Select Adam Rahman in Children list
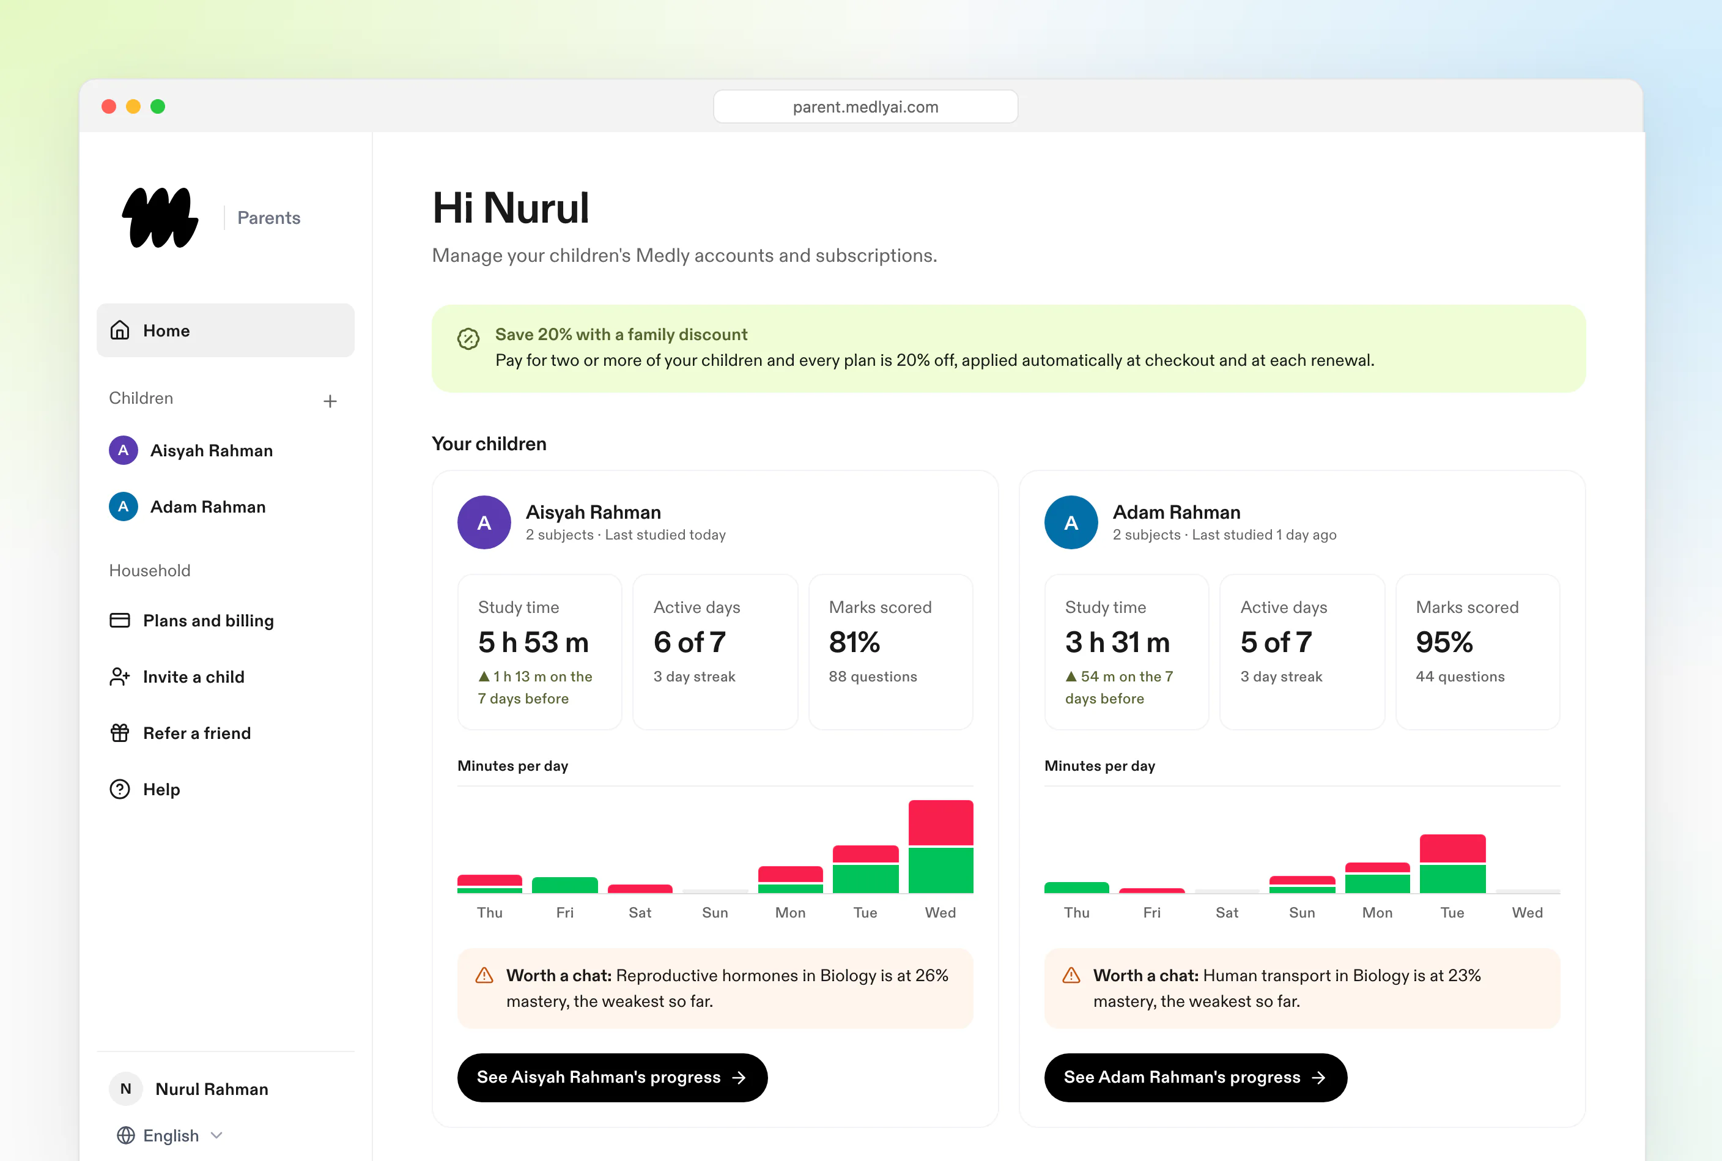This screenshot has width=1722, height=1161. point(226,506)
